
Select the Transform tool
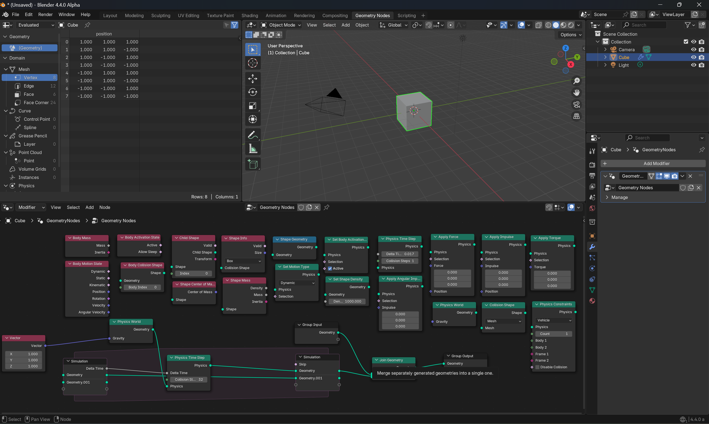coord(252,119)
